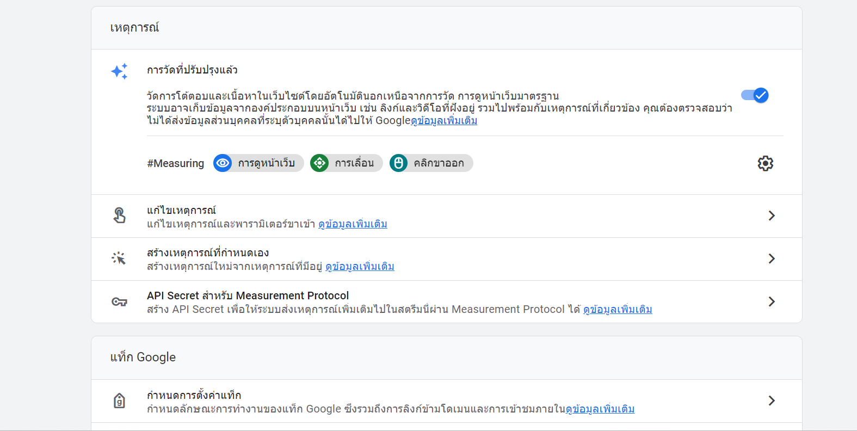Screen dimensions: 857x431
Task: Open learn more link for Measurement Protocol
Action: [618, 310]
